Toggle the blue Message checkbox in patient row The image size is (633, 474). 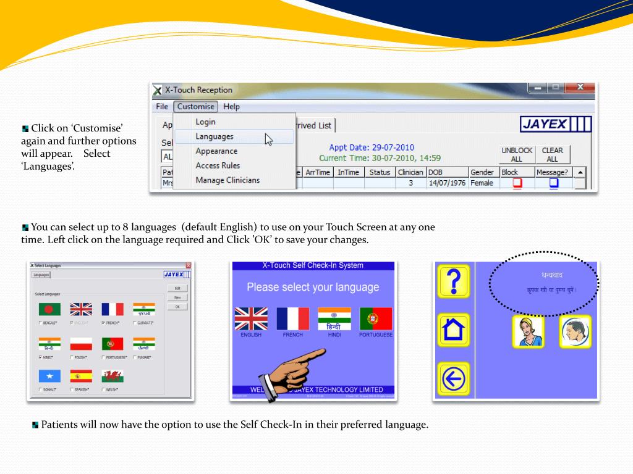coord(553,183)
